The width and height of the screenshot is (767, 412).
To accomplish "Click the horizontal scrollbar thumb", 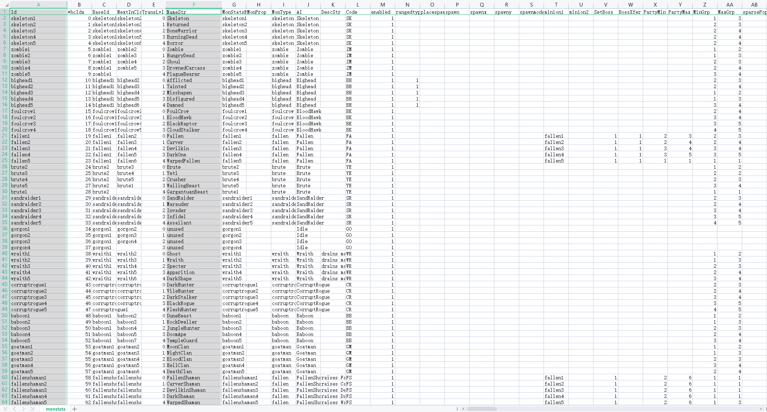I will (x=481, y=409).
